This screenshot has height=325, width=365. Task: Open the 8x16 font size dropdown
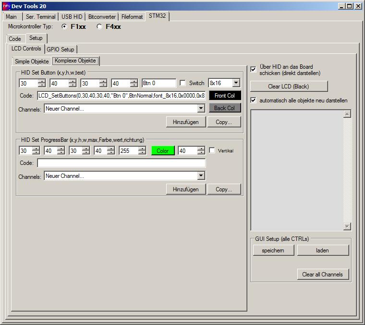tap(236, 83)
